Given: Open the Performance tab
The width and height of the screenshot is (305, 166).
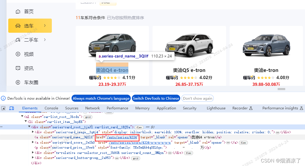Looking at the screenshot, I should 117,108.
